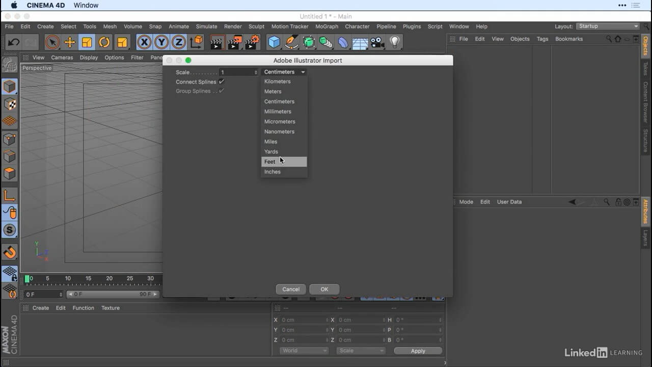Confirm the import with OK button
The height and width of the screenshot is (367, 652).
[324, 289]
